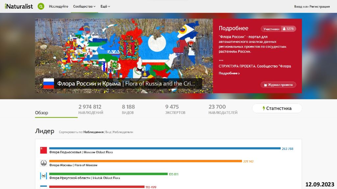Image resolution: width=337 pixels, height=189 pixels.
Task: Click the green 135 811 bar
Action: coord(108,174)
